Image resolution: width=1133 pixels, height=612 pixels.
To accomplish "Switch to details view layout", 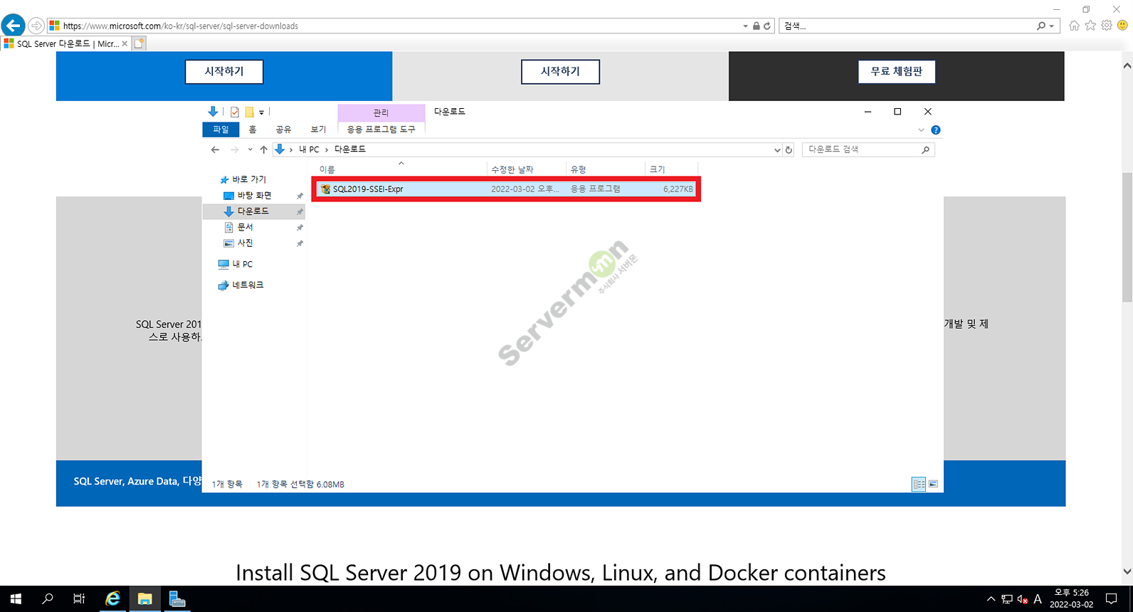I will point(919,484).
